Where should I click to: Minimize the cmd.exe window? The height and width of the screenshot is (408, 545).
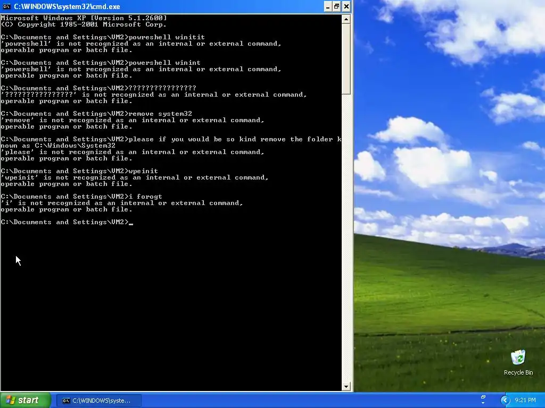click(x=328, y=6)
